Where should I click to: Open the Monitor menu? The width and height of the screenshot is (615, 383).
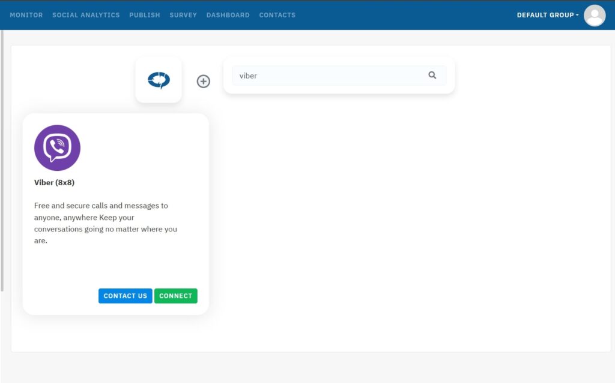coord(26,15)
